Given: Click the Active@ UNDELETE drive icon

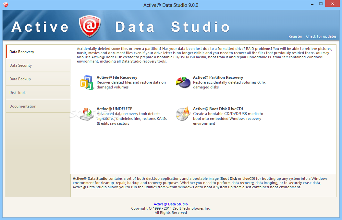Looking at the screenshot, I should [x=87, y=114].
